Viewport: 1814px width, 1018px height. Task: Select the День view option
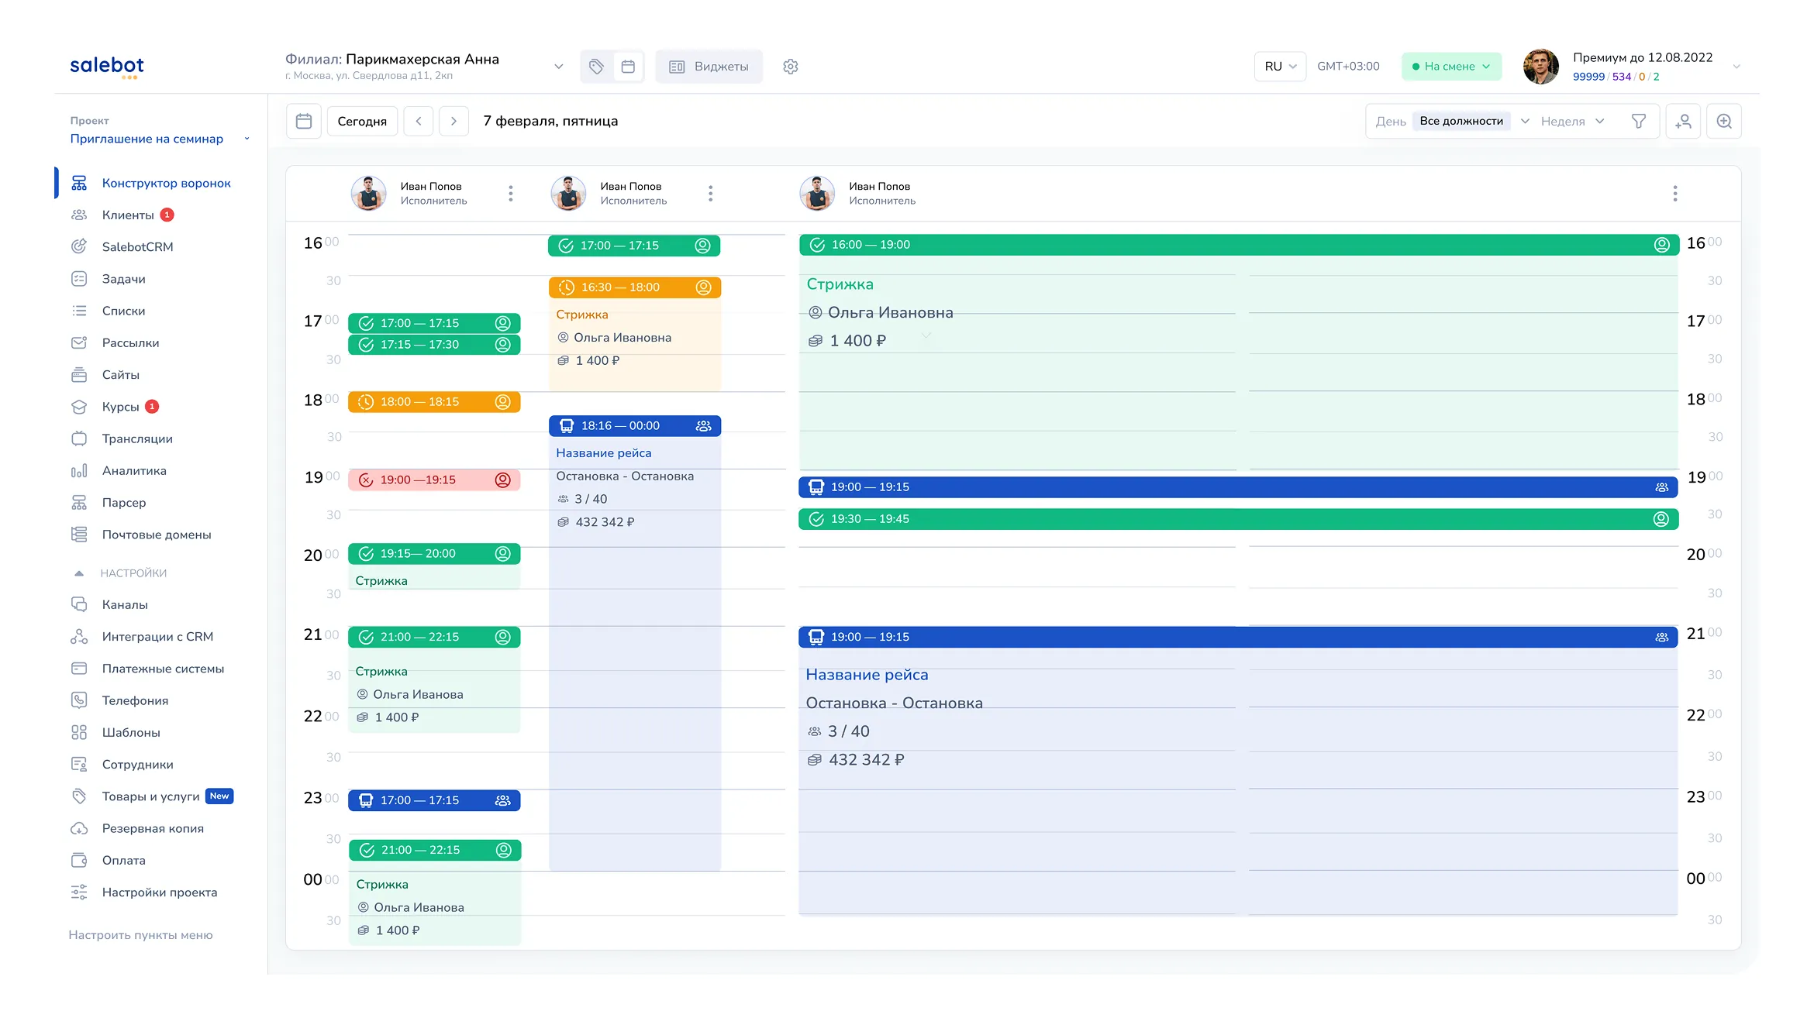click(x=1390, y=121)
